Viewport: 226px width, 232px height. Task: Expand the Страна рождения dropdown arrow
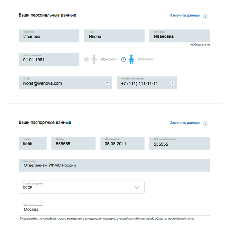[137, 187]
